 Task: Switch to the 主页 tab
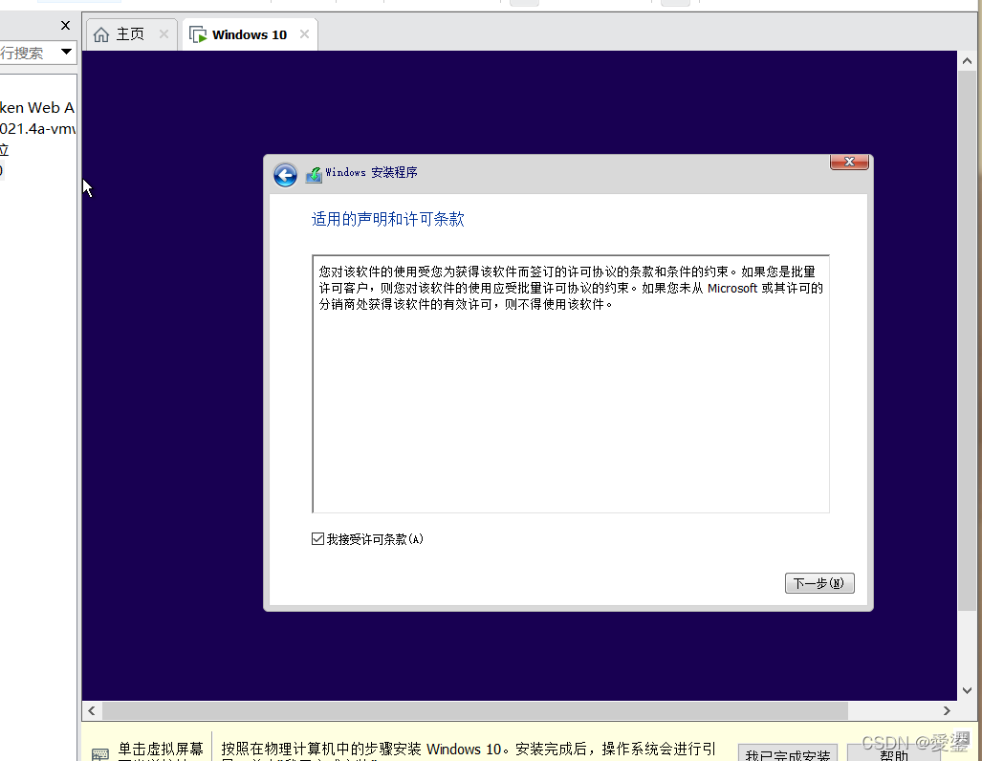pos(133,33)
